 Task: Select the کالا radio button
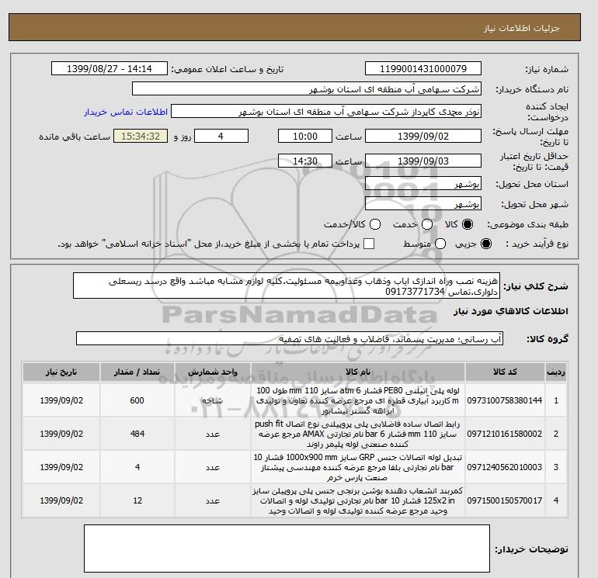[x=468, y=224]
